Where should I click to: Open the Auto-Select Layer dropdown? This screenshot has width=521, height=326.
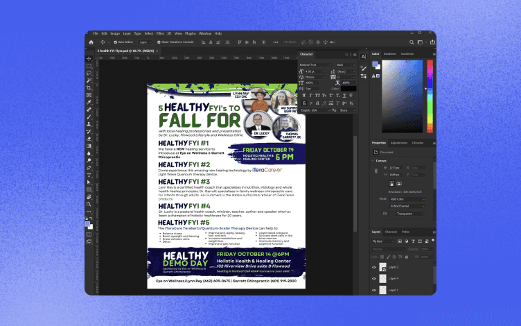(145, 42)
